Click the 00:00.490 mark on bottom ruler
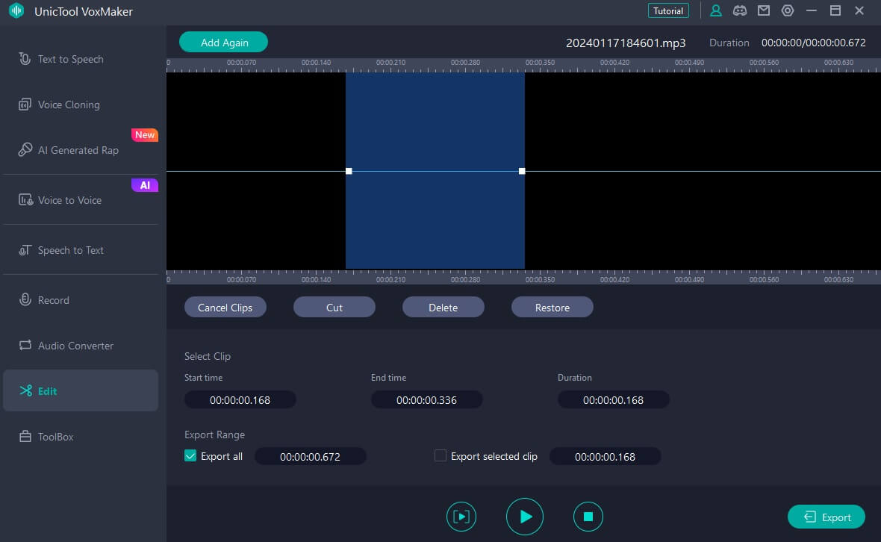 click(x=689, y=279)
